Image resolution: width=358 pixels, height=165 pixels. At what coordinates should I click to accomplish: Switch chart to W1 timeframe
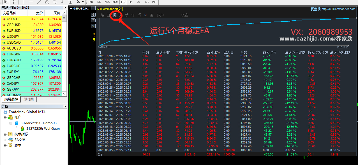click(x=147, y=2)
